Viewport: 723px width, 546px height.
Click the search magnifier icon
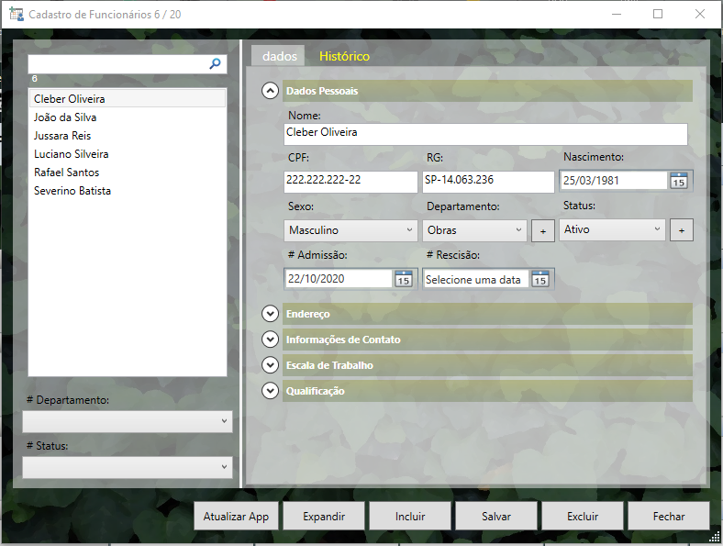tap(216, 64)
